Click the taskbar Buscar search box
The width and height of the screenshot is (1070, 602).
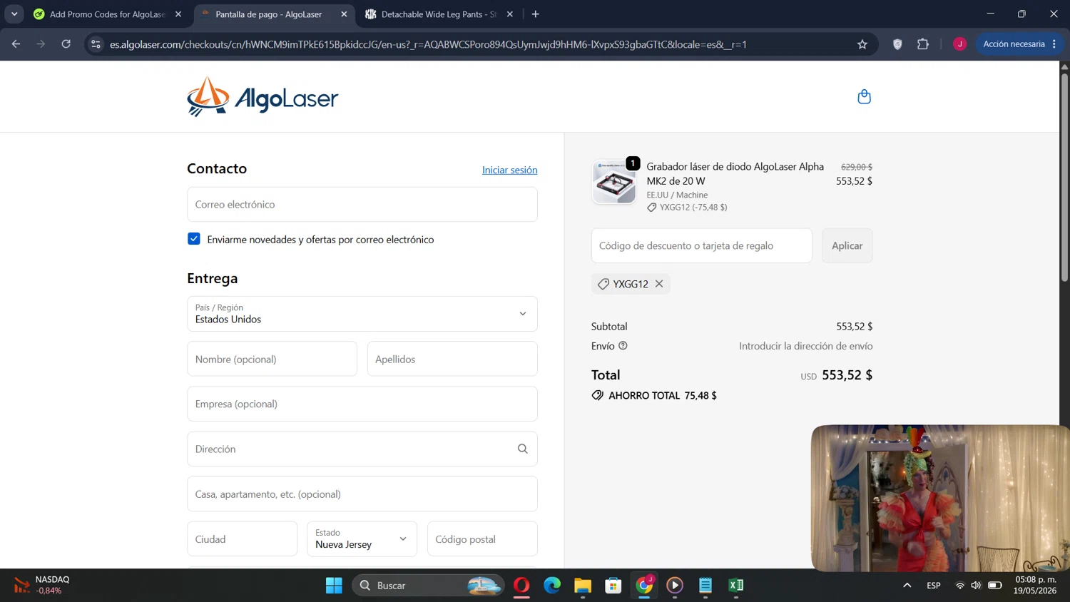pos(428,586)
